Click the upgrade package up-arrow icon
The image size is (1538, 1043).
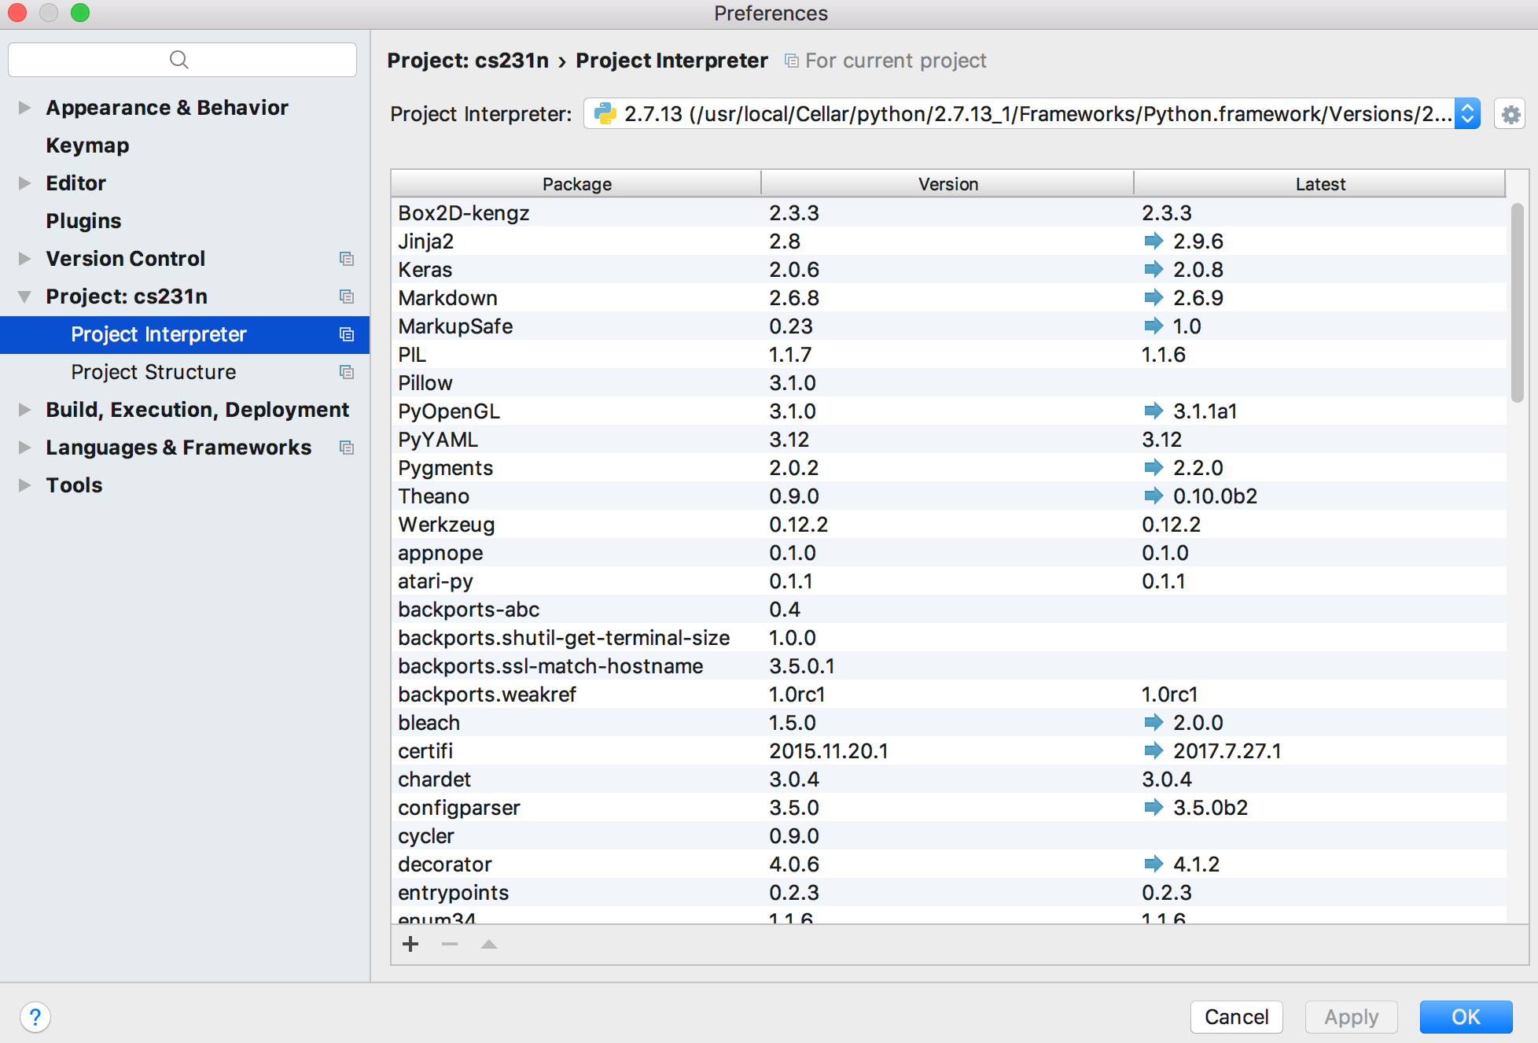click(489, 944)
